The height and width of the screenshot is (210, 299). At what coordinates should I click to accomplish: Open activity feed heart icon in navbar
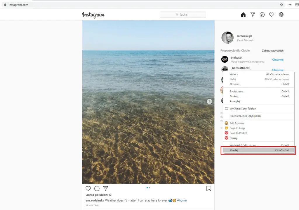(x=272, y=15)
